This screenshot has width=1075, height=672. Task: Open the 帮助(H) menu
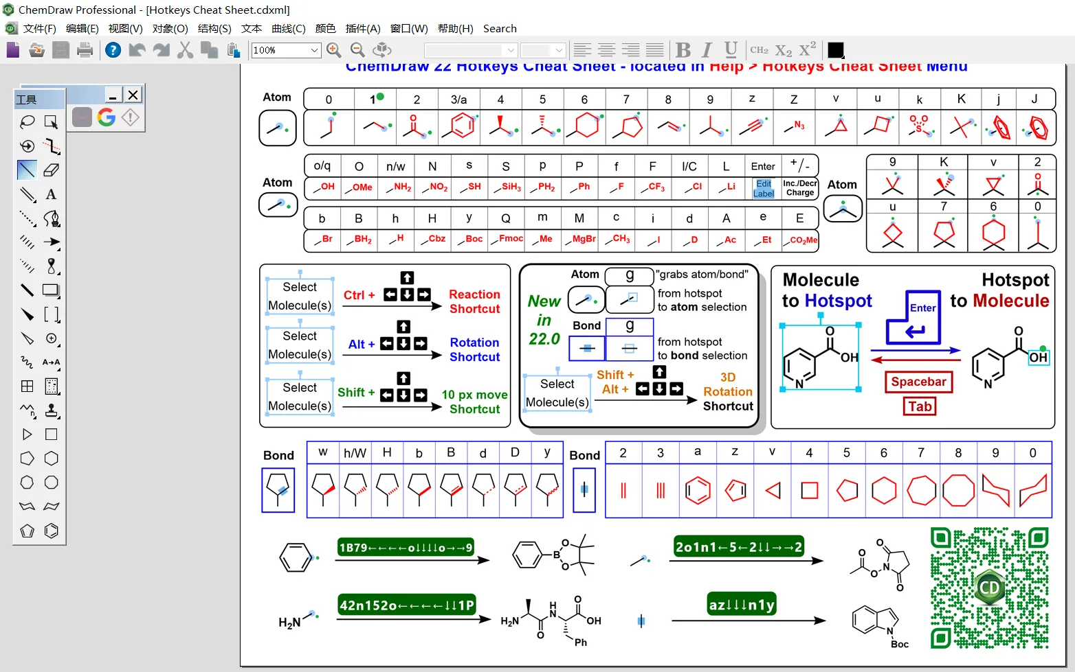click(456, 28)
